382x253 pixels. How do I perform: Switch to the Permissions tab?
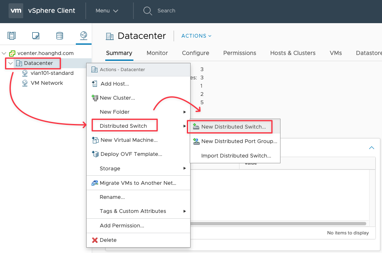point(240,53)
